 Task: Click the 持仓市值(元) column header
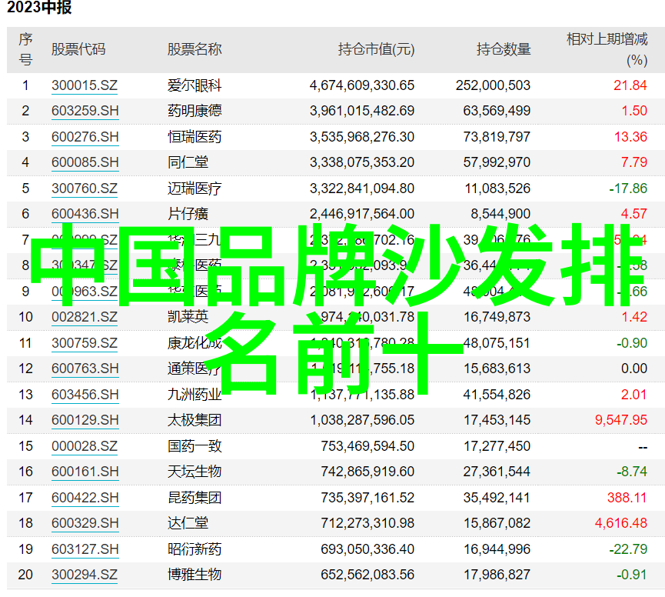[376, 50]
